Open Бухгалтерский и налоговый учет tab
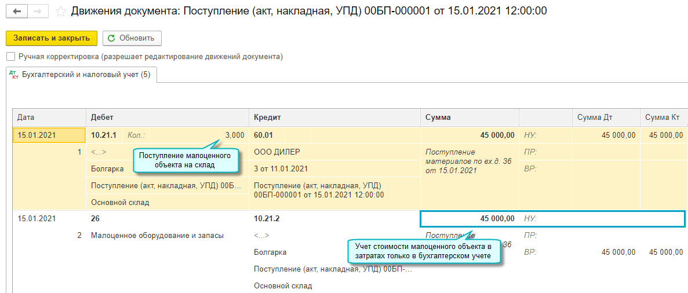 [x=86, y=75]
